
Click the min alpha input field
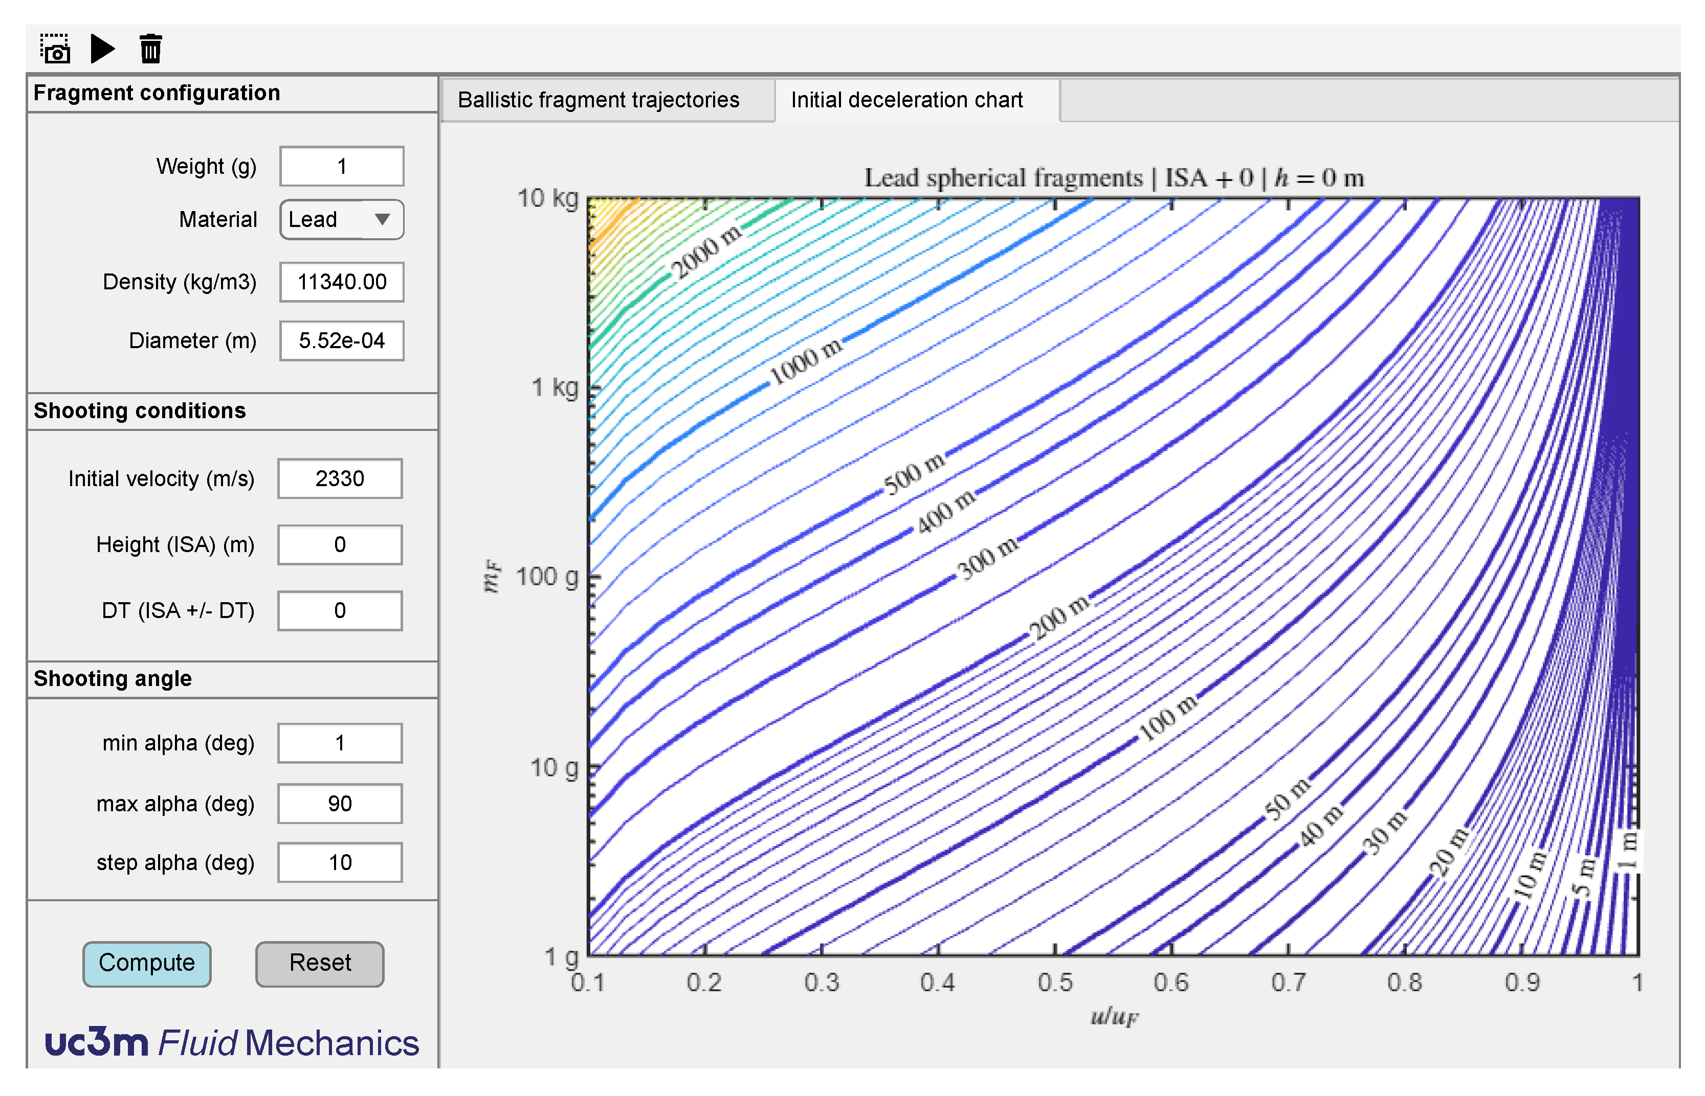(x=340, y=743)
